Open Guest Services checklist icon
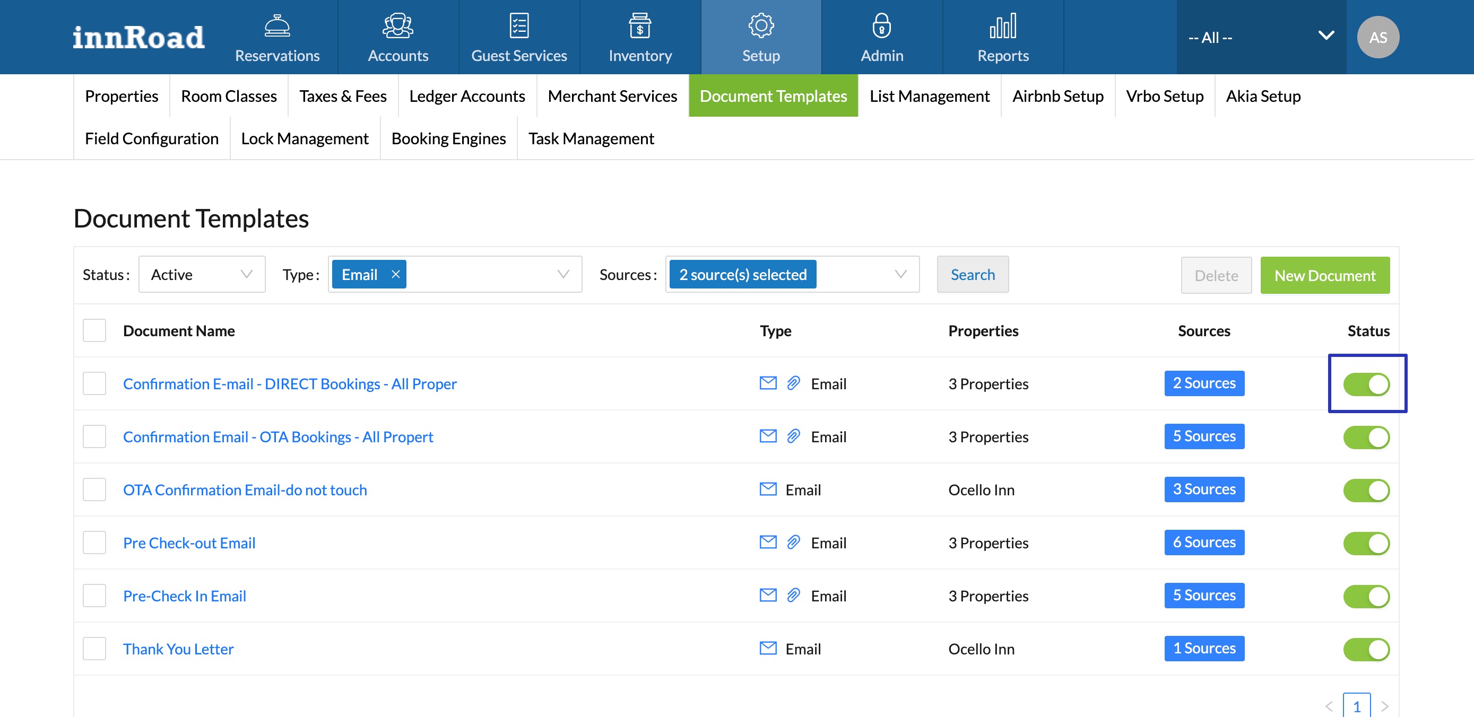This screenshot has height=717, width=1474. [x=518, y=26]
